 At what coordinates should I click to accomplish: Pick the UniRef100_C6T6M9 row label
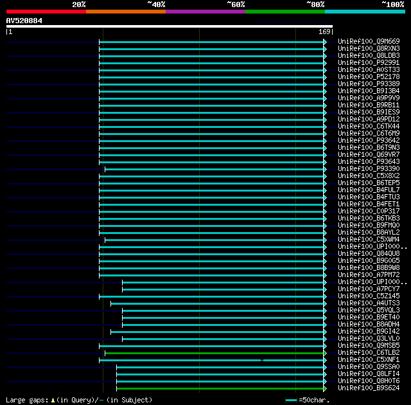tap(369, 134)
